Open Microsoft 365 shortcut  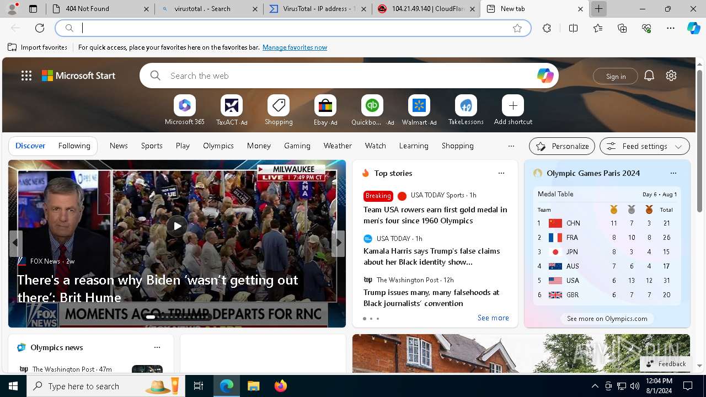(x=185, y=110)
